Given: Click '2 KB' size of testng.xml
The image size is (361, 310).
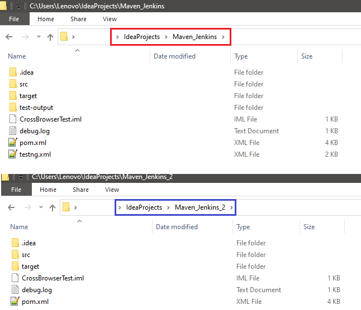Looking at the screenshot, I should click(x=331, y=154).
